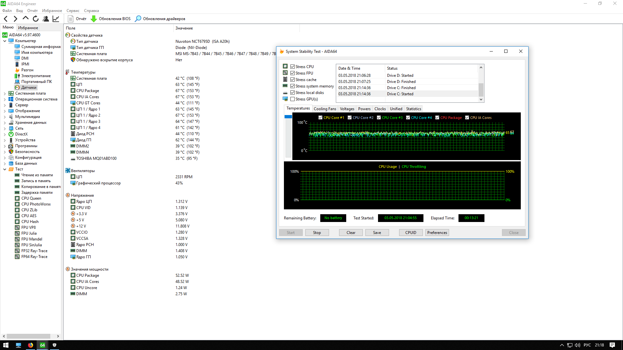The image size is (623, 350).
Task: Collapse the Компьютер tree node
Action: pos(5,41)
